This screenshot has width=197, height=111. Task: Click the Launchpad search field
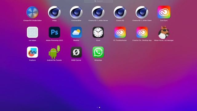(x=98, y=1)
